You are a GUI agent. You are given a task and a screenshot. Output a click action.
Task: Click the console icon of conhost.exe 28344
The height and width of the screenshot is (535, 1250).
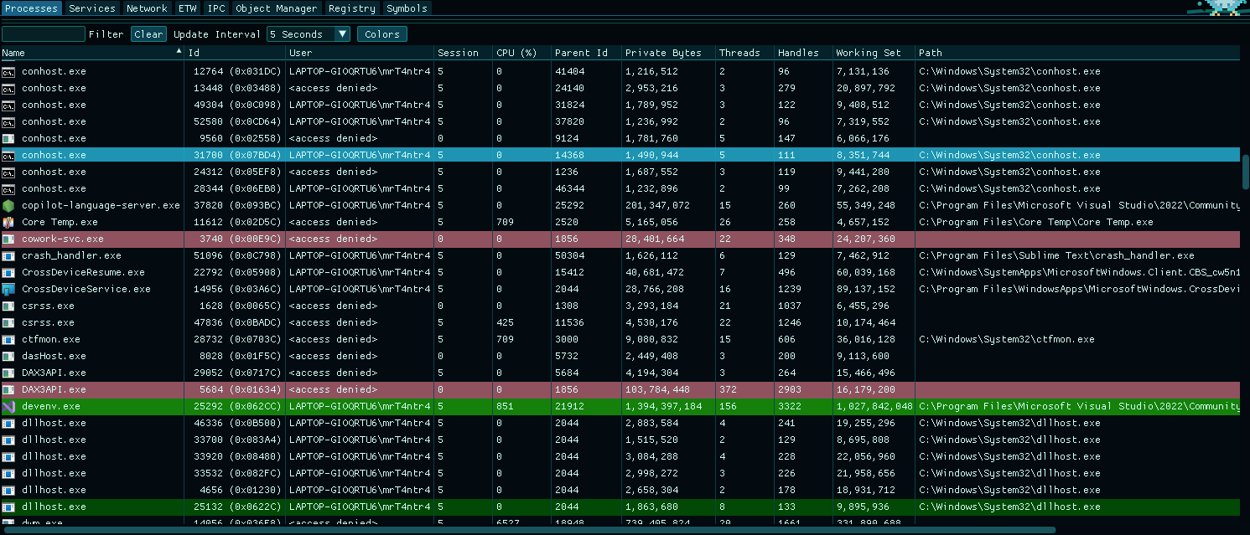pyautogui.click(x=8, y=188)
